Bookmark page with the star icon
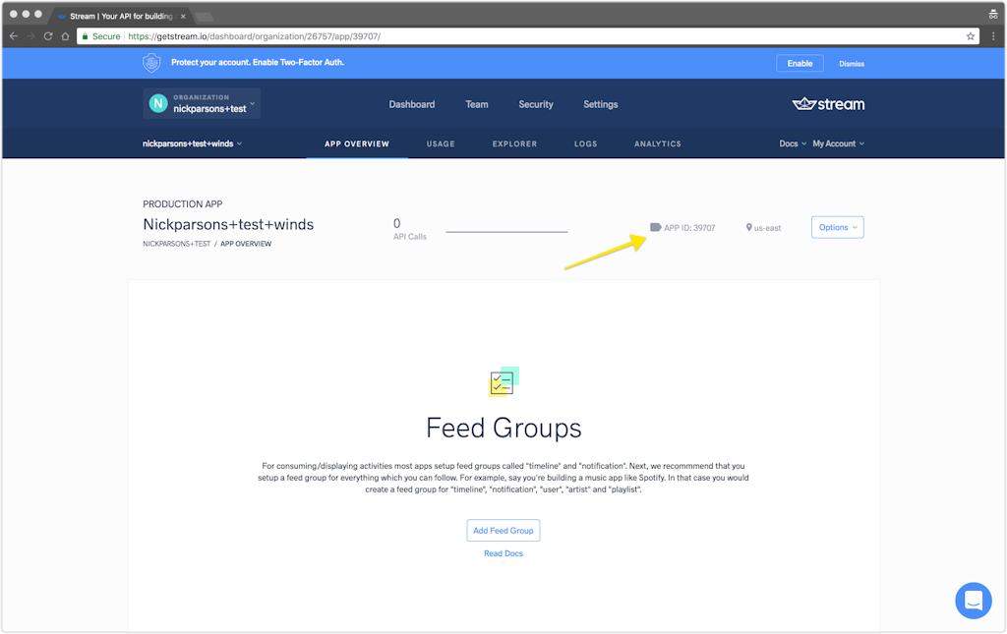Viewport: 1007px width, 634px height. click(971, 36)
